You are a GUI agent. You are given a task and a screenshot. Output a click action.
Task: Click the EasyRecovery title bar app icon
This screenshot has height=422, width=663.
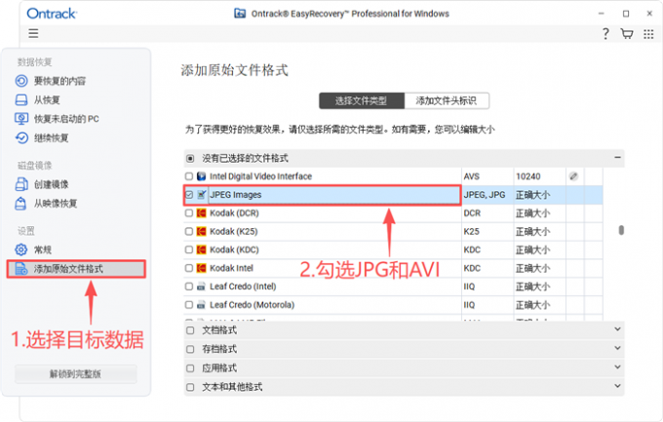click(240, 14)
